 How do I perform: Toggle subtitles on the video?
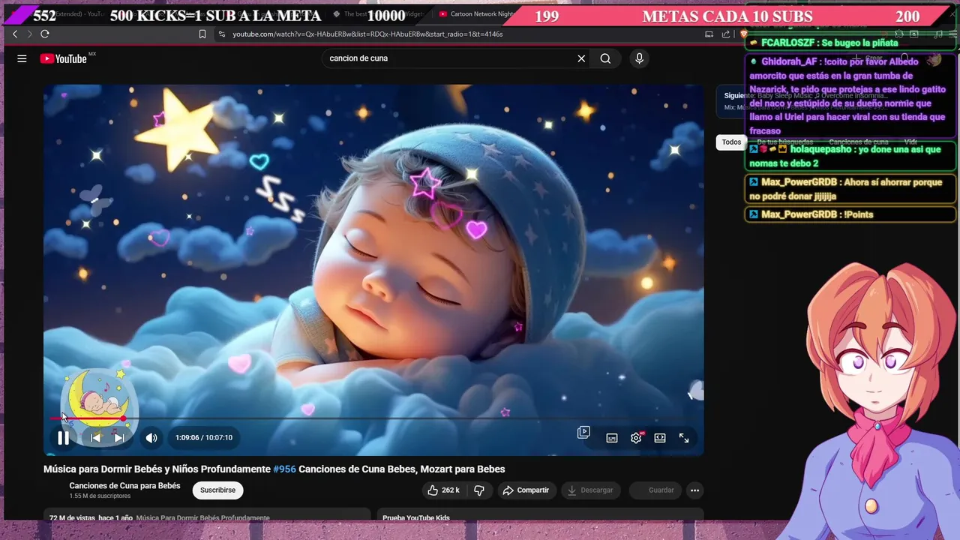pyautogui.click(x=612, y=438)
